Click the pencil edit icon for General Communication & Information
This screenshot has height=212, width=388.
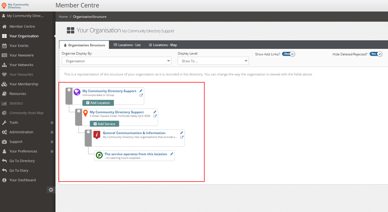pos(182,133)
